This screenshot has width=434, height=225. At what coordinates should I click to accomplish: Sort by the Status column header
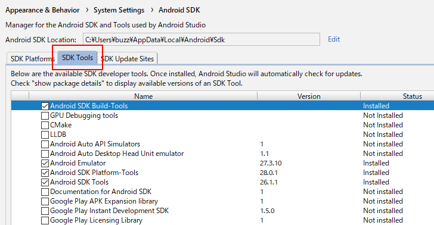398,96
